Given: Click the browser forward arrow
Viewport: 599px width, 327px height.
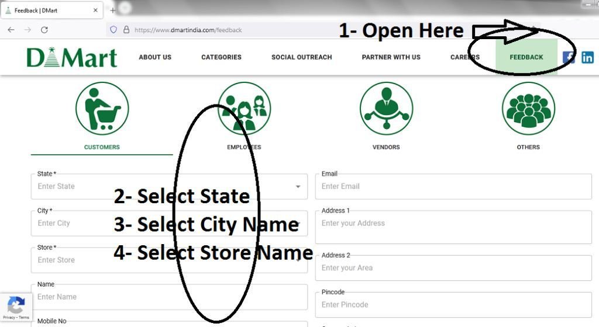Looking at the screenshot, I should click(27, 30).
